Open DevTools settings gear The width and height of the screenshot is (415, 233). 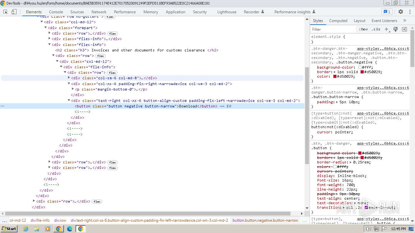click(x=401, y=12)
